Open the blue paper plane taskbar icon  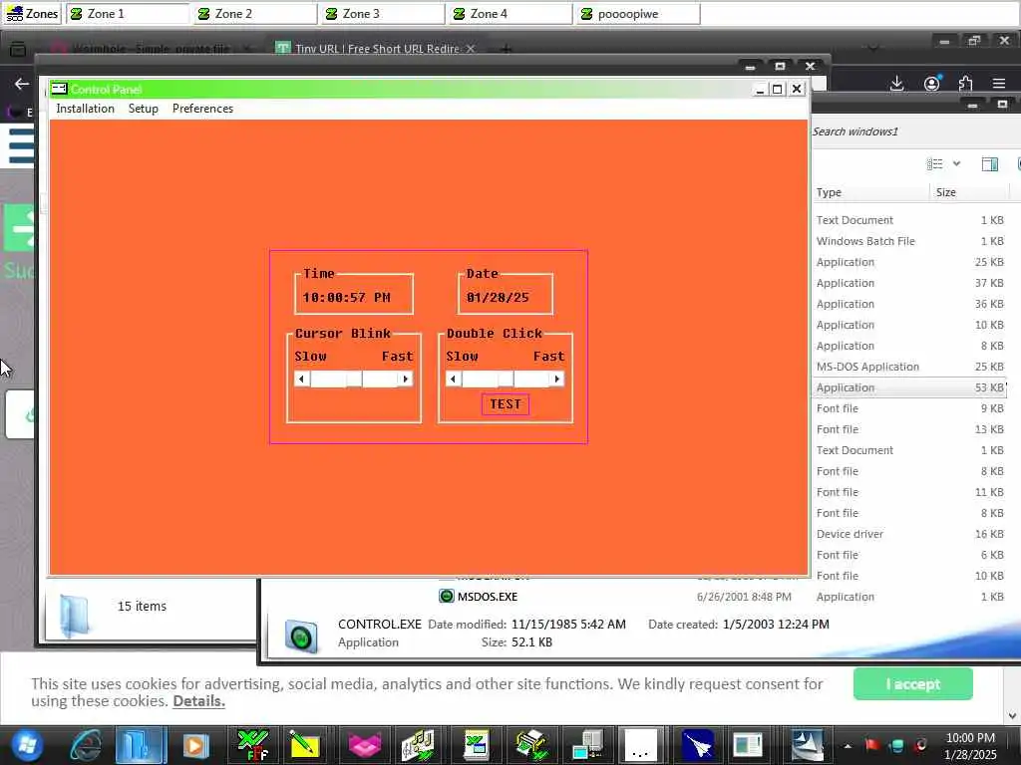pyautogui.click(x=698, y=745)
